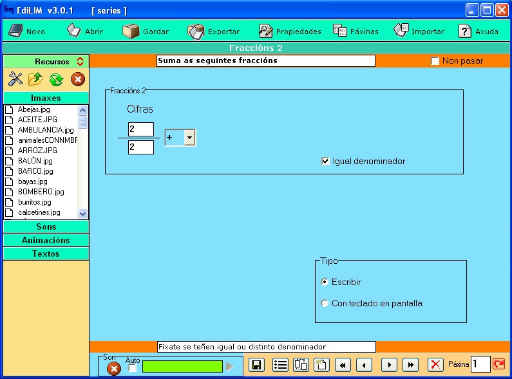Image resolution: width=512 pixels, height=379 pixels.
Task: Uncheck Igual denominador checkbox
Action: point(326,162)
